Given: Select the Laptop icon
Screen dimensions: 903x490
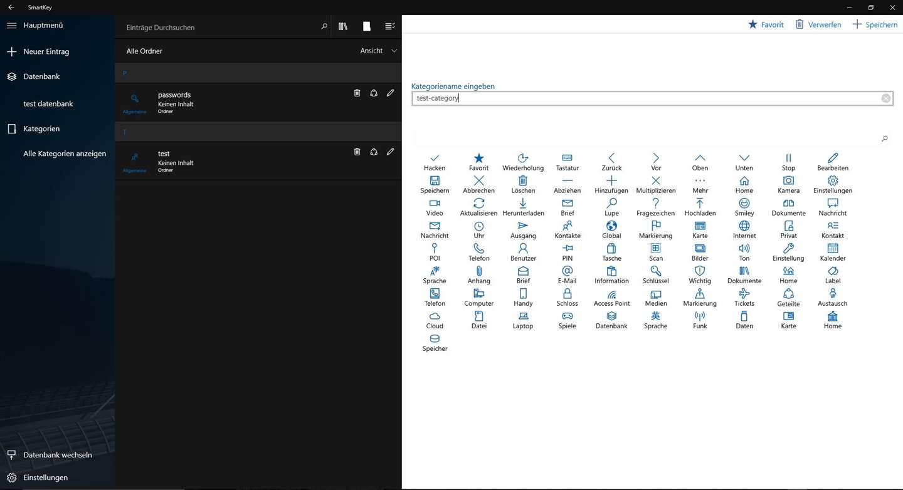Looking at the screenshot, I should click(523, 320).
